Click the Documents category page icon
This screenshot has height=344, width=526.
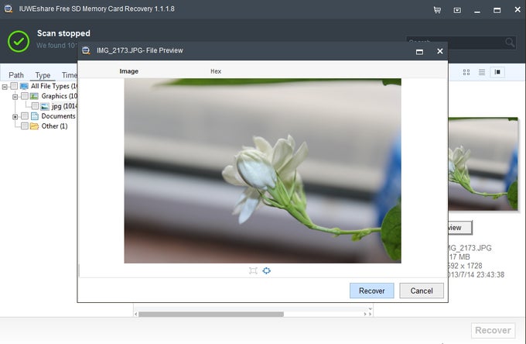click(x=35, y=116)
